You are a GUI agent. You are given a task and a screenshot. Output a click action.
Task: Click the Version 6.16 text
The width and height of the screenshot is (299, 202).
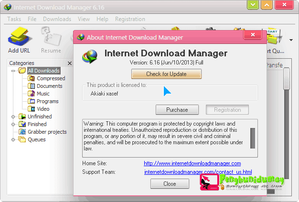(167, 63)
